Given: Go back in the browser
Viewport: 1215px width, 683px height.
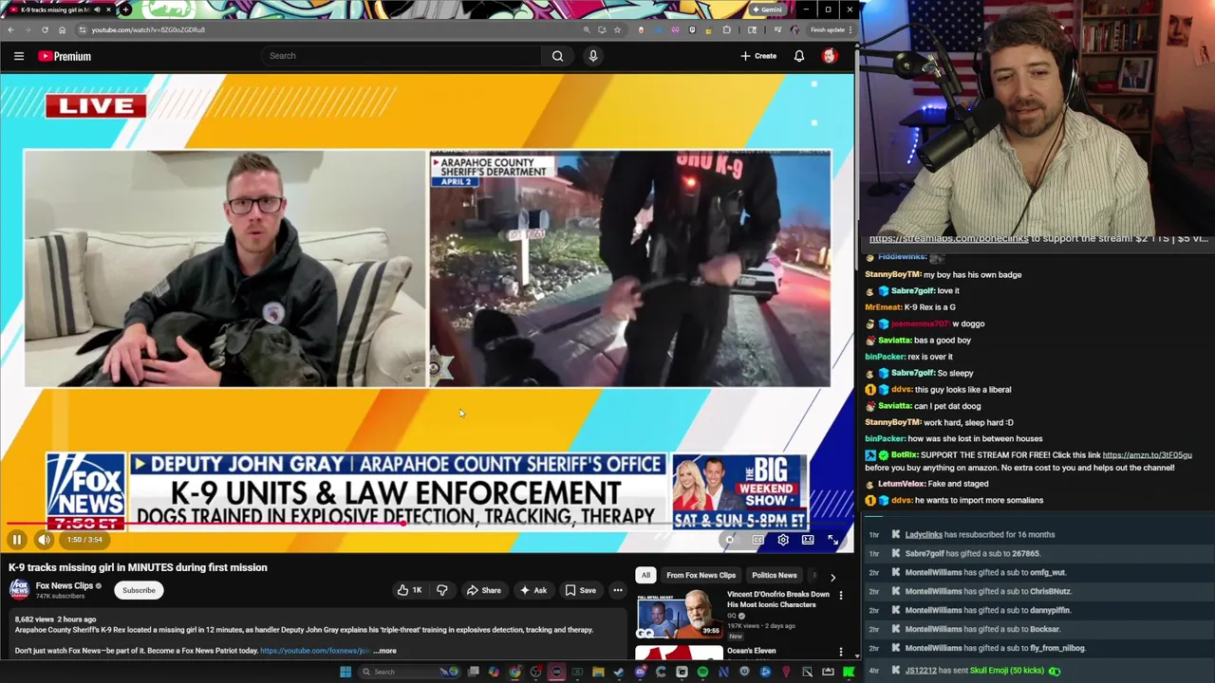Looking at the screenshot, I should tap(10, 29).
